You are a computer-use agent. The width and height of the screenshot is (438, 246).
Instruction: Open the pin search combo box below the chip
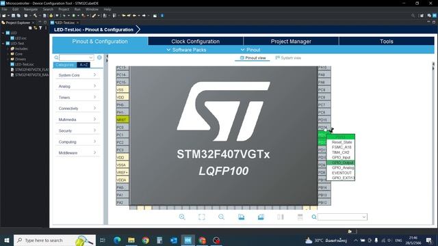click(x=342, y=217)
